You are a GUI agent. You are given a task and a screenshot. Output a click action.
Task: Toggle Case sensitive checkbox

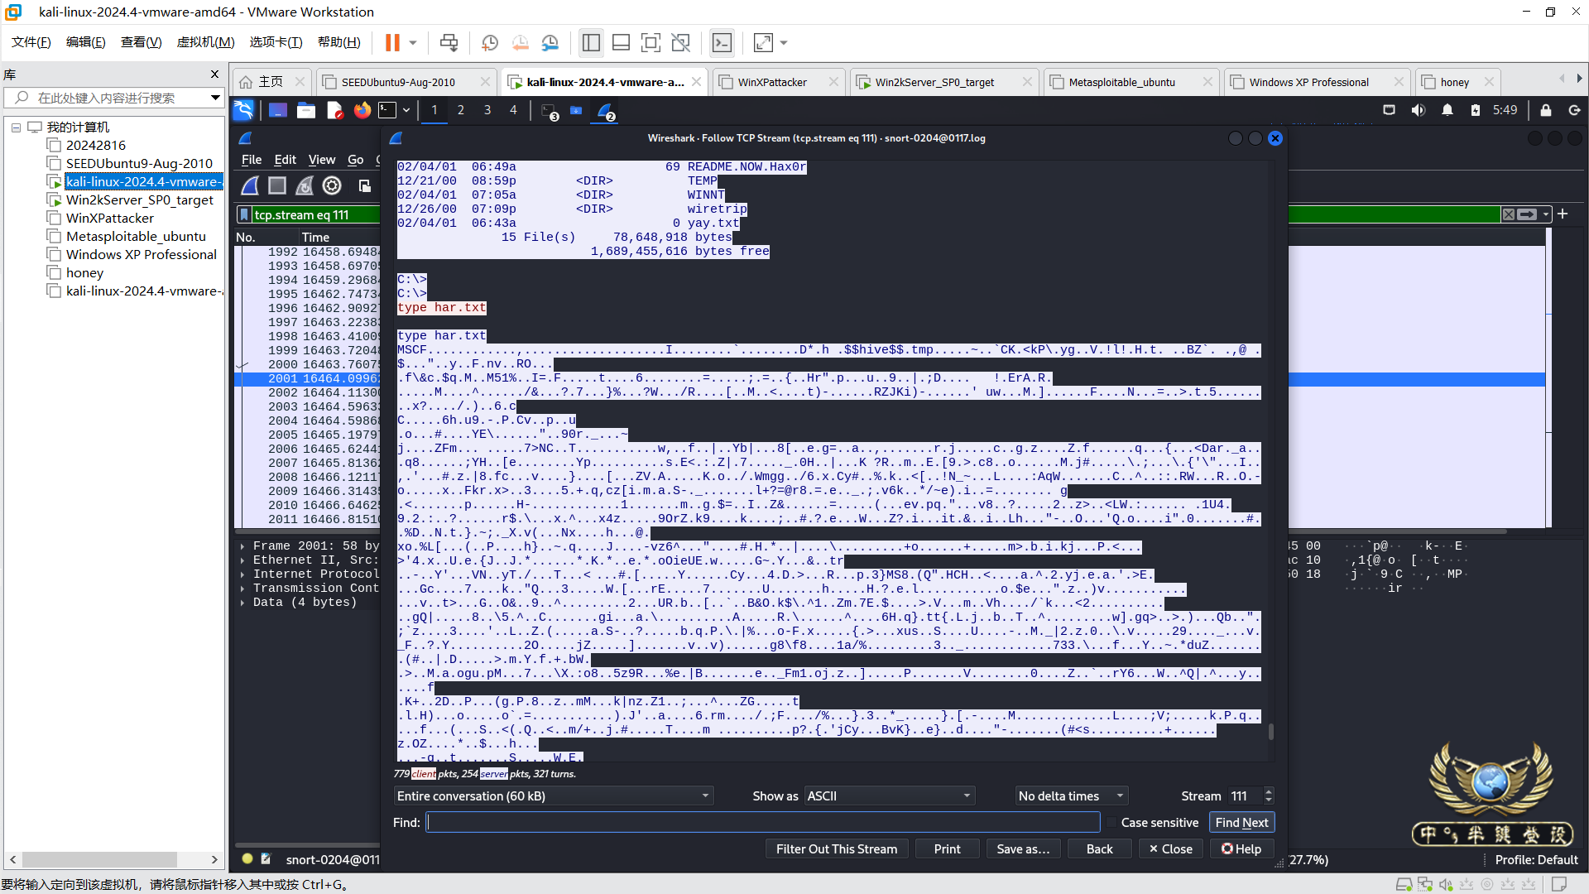(1111, 822)
